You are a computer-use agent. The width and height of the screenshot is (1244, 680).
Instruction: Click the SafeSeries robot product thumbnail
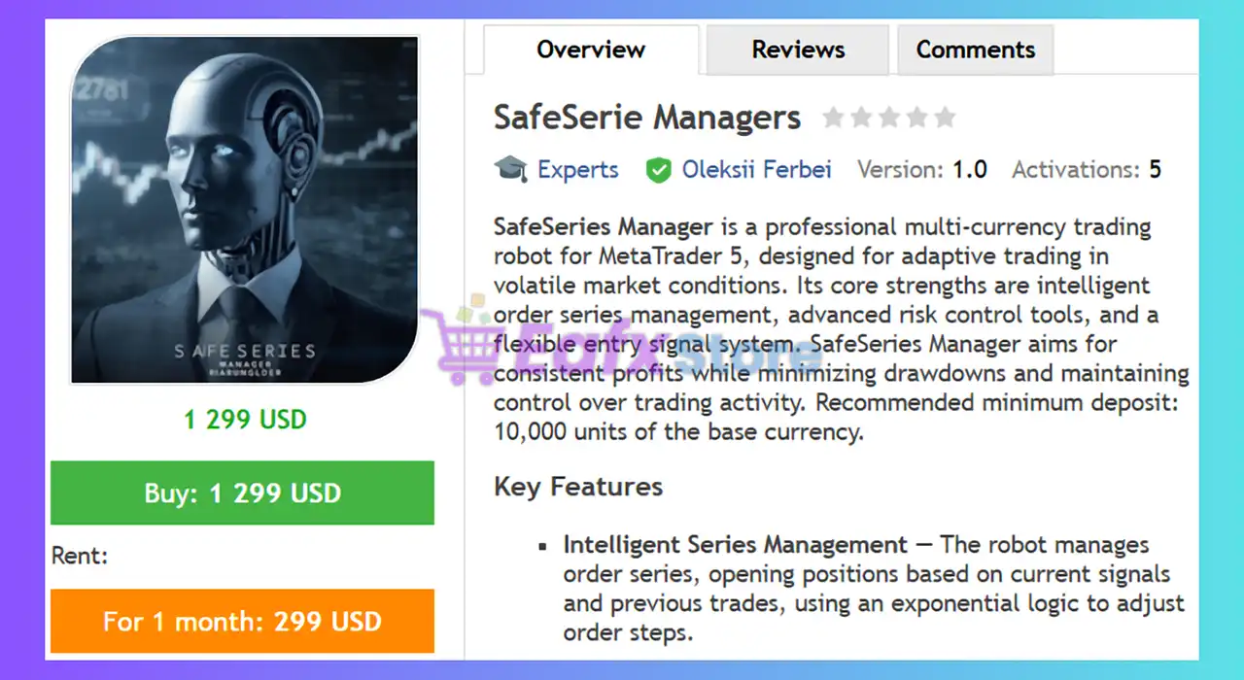[245, 210]
